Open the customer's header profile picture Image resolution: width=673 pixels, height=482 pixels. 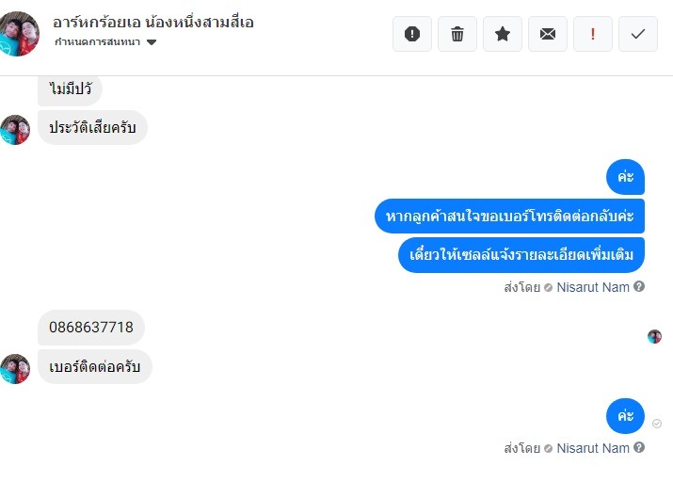19,34
